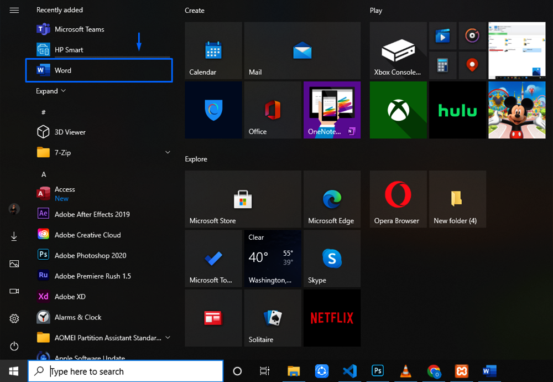Launch Skype from the Explore tiles
Image resolution: width=553 pixels, height=382 pixels.
[x=332, y=259]
